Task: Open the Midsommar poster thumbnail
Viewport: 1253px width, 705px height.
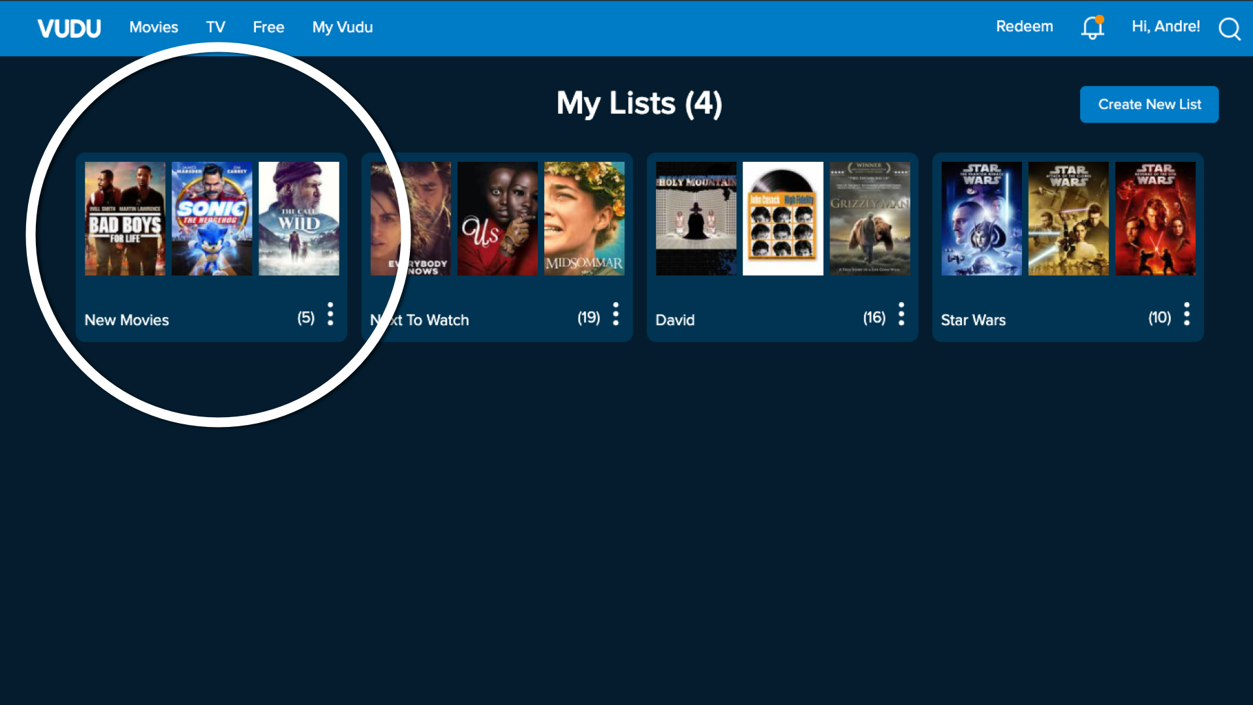Action: 584,219
